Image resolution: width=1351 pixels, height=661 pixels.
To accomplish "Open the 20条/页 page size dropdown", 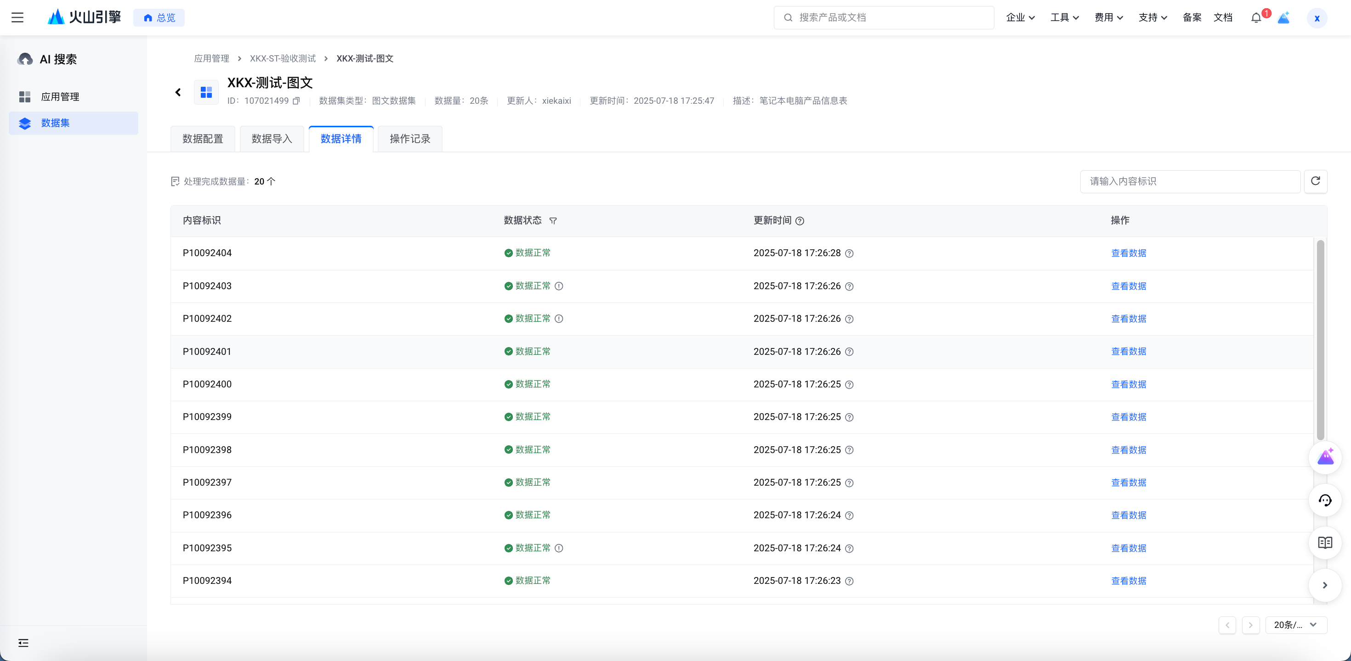I will (1295, 625).
